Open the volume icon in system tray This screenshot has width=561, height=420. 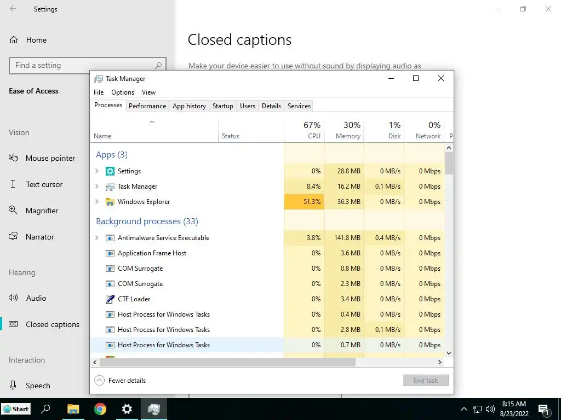tap(490, 409)
